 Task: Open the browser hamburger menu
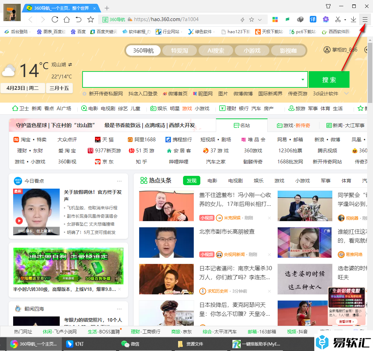pos(365,19)
